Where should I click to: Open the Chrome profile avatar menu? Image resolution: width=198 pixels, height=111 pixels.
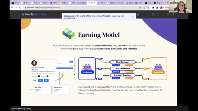161,8
